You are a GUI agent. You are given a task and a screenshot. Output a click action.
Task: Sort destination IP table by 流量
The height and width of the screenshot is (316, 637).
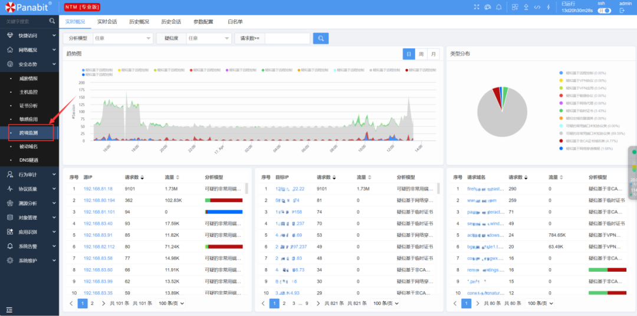[x=370, y=177]
